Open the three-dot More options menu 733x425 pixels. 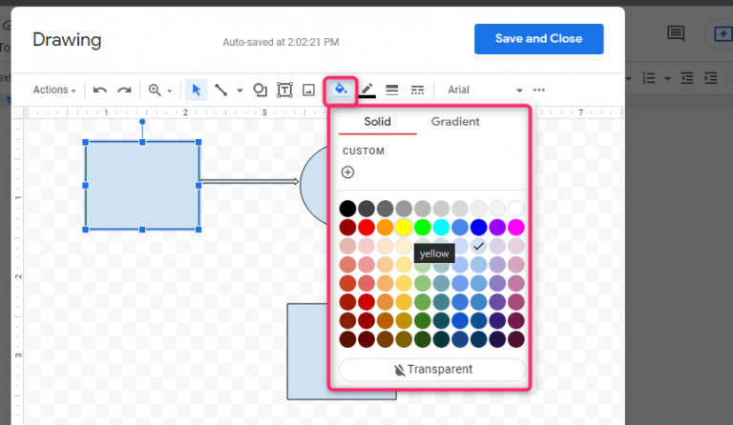[x=539, y=90]
